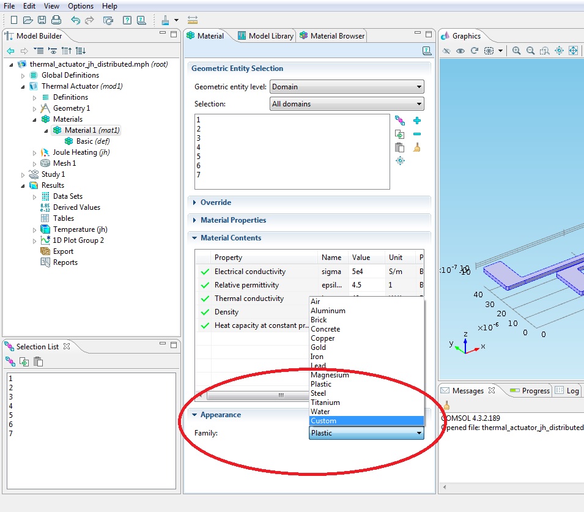Click the Print toolbar icon

click(56, 20)
